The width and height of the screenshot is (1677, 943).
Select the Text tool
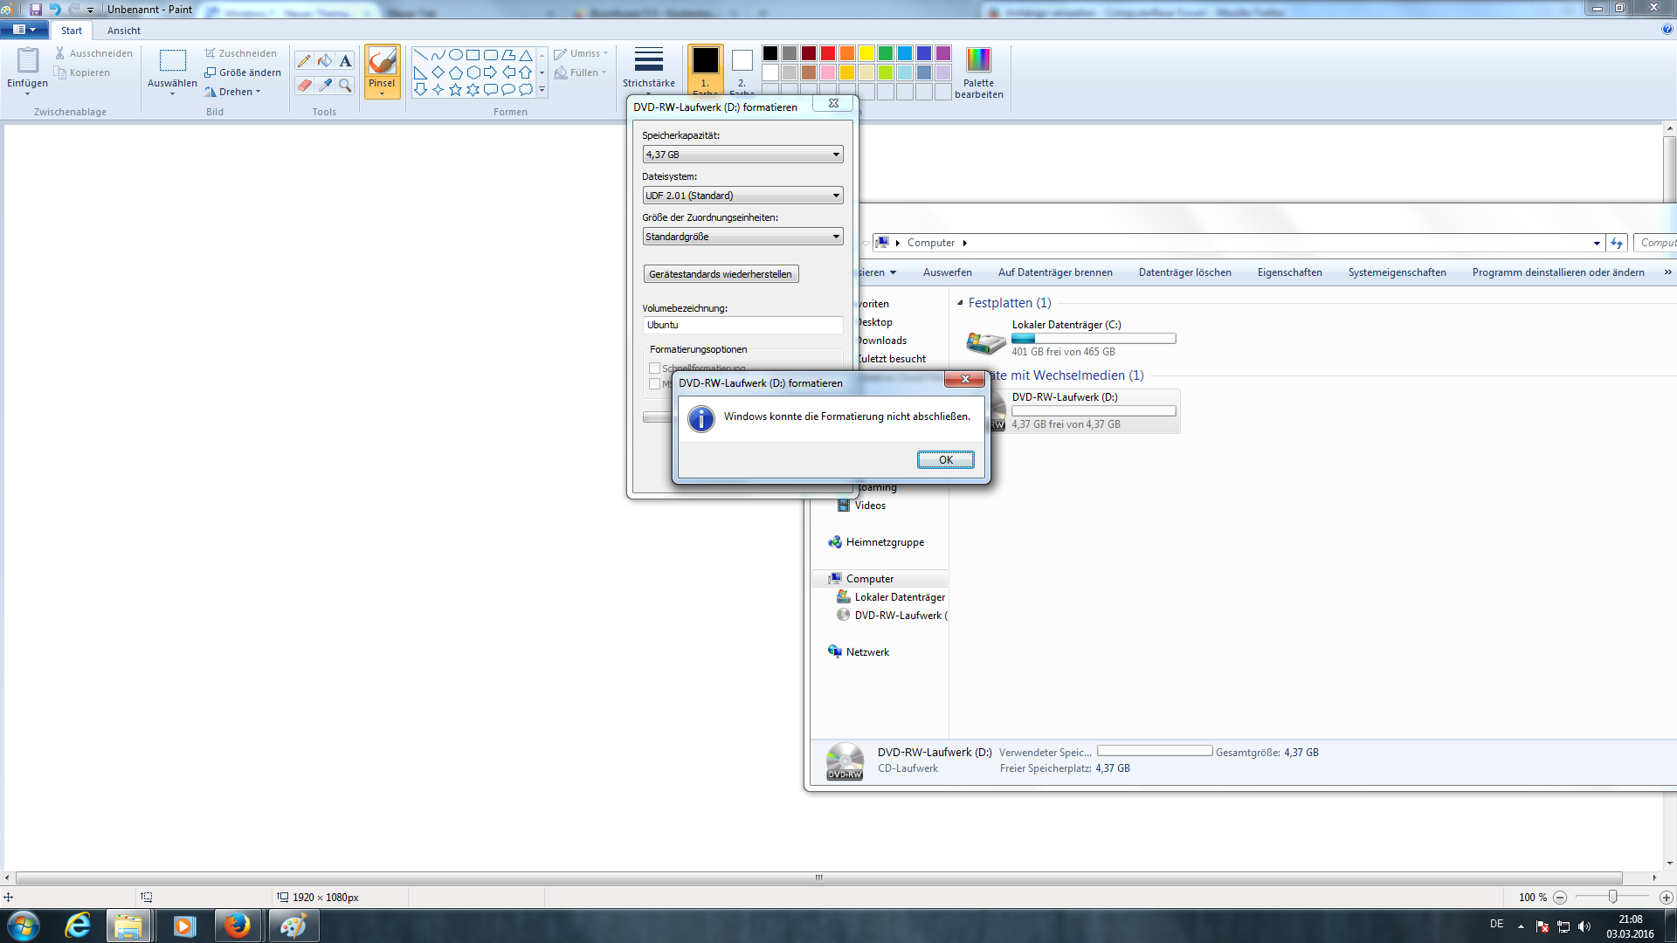click(346, 61)
